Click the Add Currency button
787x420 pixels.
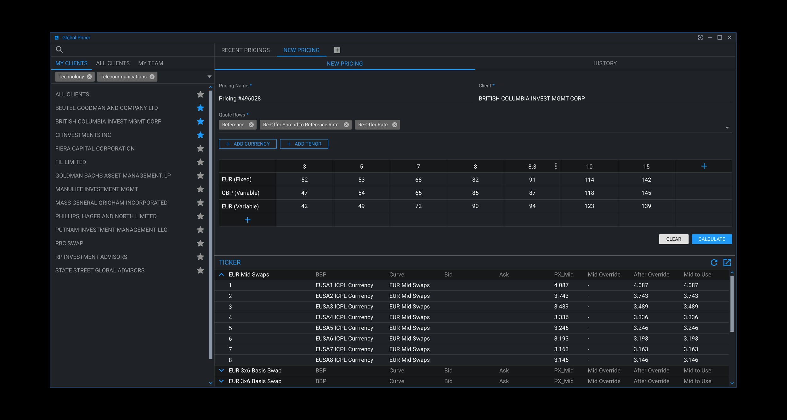[247, 144]
